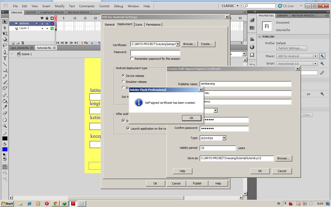This screenshot has height=207, width=331.
Task: Open the Player dropdown showing AIR for Android
Action: pyautogui.click(x=316, y=56)
